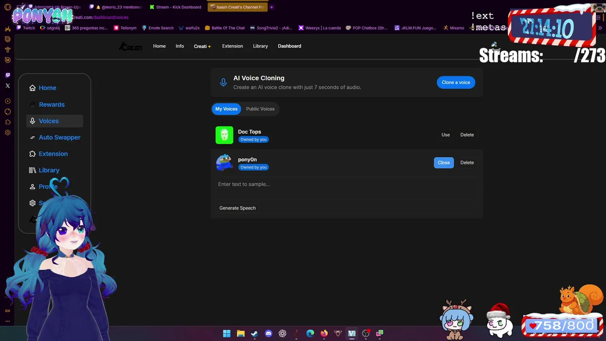
Task: Click the sidebar Settings gear icon
Action: click(32, 203)
